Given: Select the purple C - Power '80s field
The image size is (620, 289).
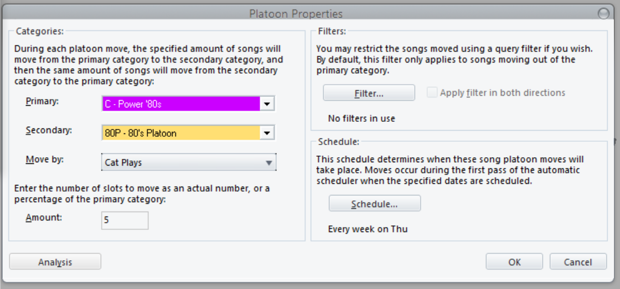Looking at the screenshot, I should 181,104.
